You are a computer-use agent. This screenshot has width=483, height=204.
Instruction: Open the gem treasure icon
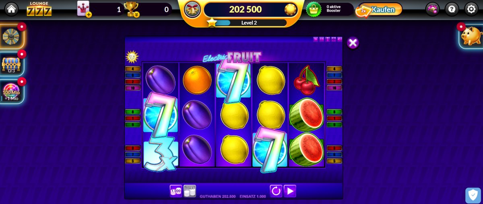click(x=433, y=9)
